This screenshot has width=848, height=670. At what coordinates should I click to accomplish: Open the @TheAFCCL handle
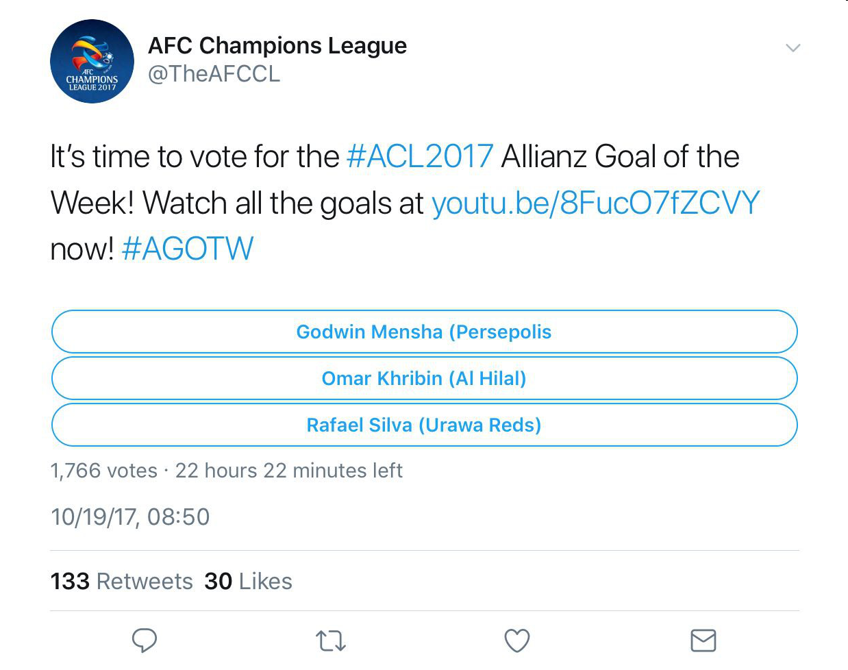214,74
